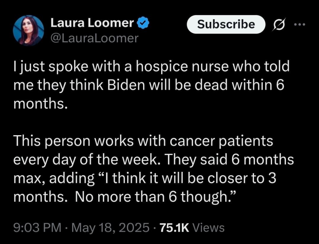319x244 pixels.
Task: Click the text "every day of the week"
Action: (x=87, y=159)
